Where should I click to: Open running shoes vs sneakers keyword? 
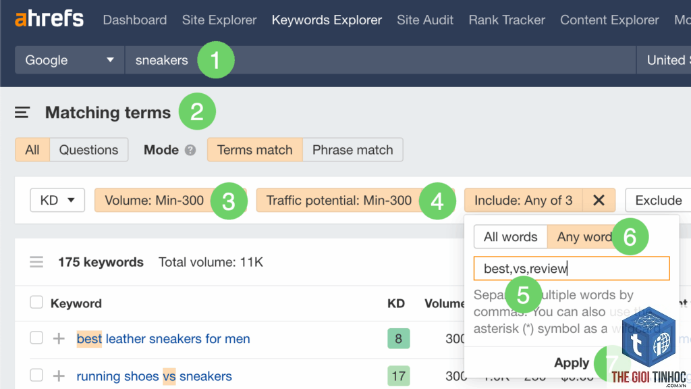(154, 376)
